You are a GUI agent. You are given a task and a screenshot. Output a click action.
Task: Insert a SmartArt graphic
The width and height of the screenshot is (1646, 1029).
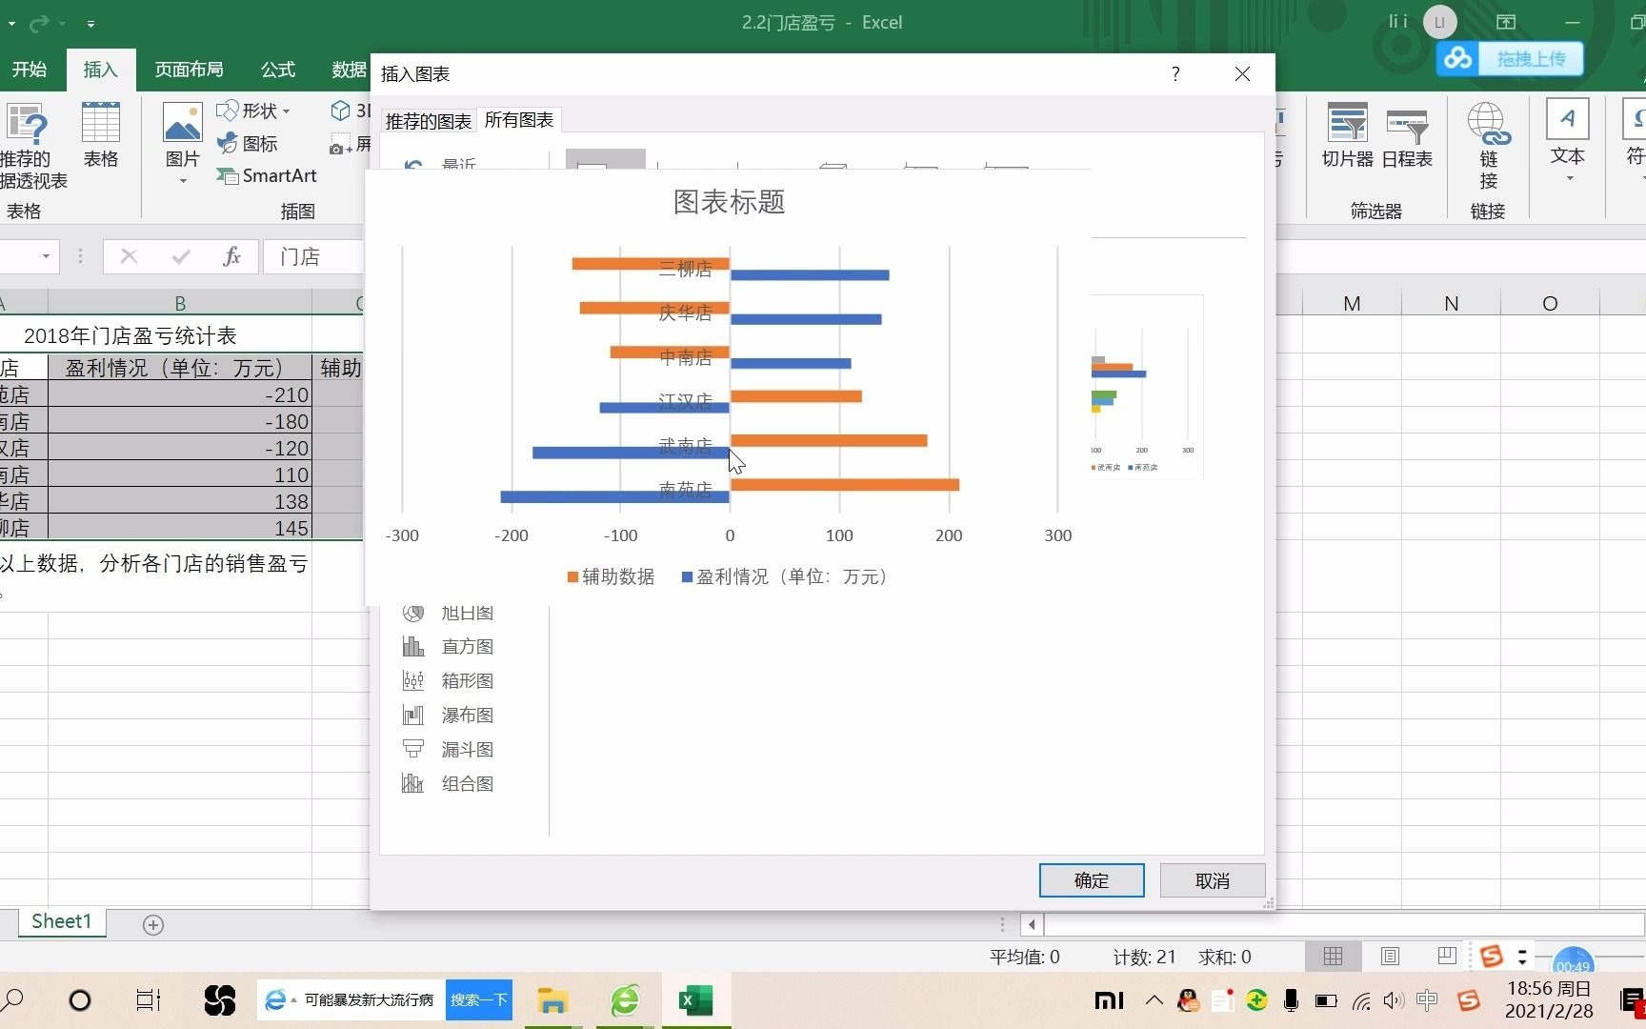[x=268, y=175]
